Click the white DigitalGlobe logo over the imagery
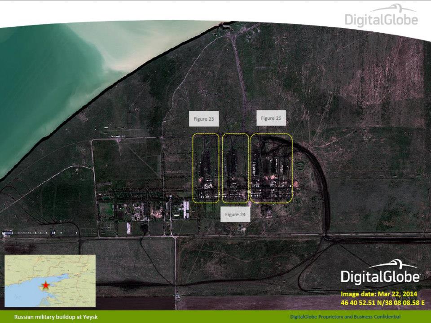Screen dimensions: 431x323 (x=380, y=277)
